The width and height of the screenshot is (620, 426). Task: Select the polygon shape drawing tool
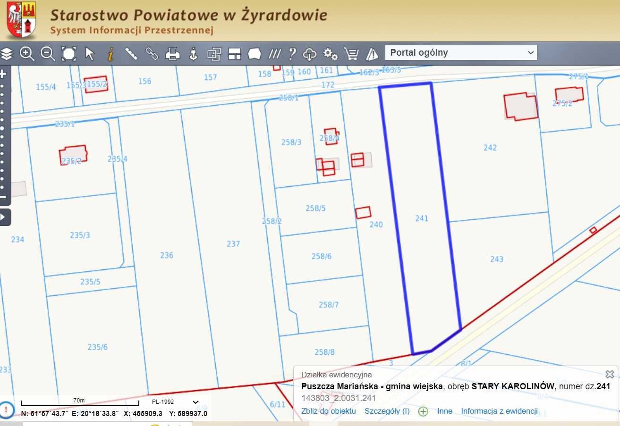(255, 53)
